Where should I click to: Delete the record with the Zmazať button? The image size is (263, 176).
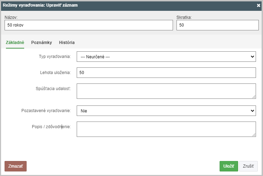[16, 166]
